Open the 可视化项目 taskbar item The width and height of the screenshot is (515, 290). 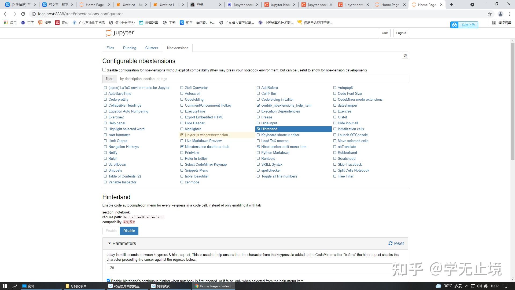click(78, 286)
